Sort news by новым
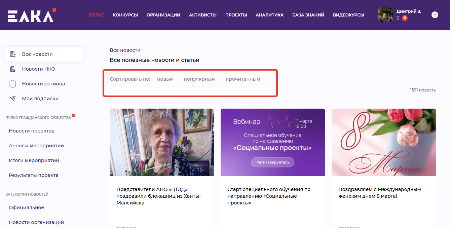Viewport: 450px width, 228px height. pos(165,79)
